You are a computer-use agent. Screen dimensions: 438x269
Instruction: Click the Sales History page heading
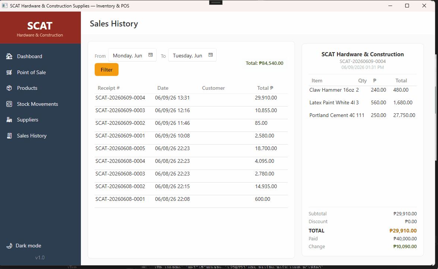114,24
